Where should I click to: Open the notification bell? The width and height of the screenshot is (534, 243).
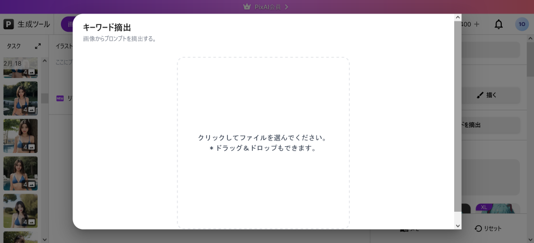pos(499,24)
